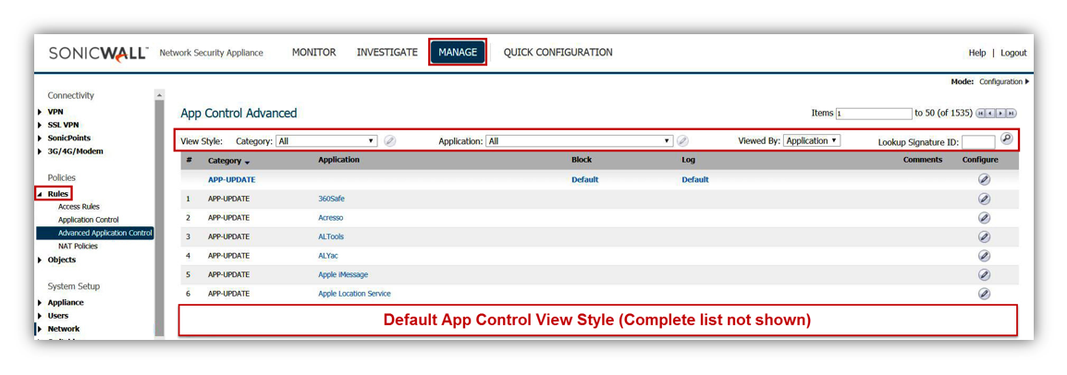Open the Application filter dropdown
Screen dimensions: 1067x375
point(579,141)
